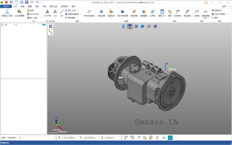The width and height of the screenshot is (232, 145).
Task: Click the Y coordinate input field
Action: pos(91,138)
